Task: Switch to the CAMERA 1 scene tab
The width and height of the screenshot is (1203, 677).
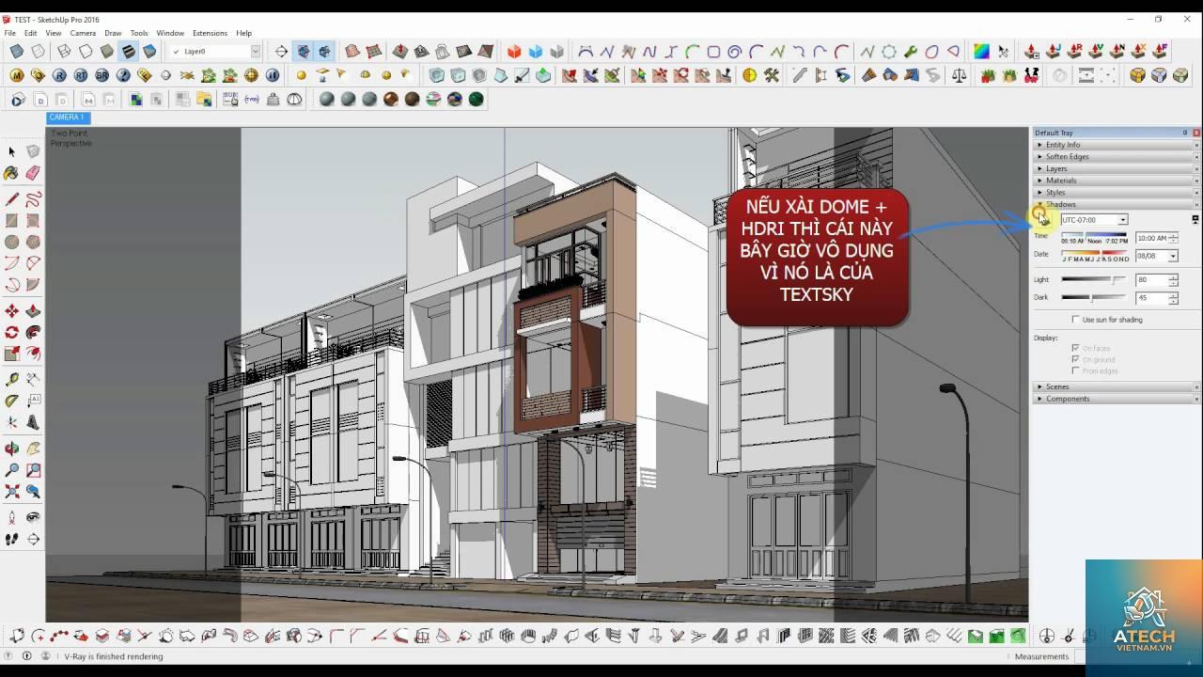Action: pyautogui.click(x=67, y=118)
